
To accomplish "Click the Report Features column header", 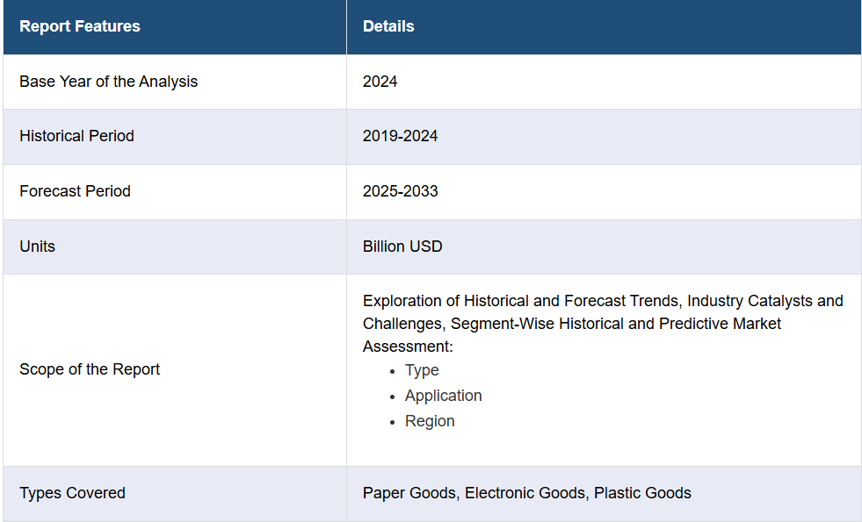I will click(x=80, y=26).
